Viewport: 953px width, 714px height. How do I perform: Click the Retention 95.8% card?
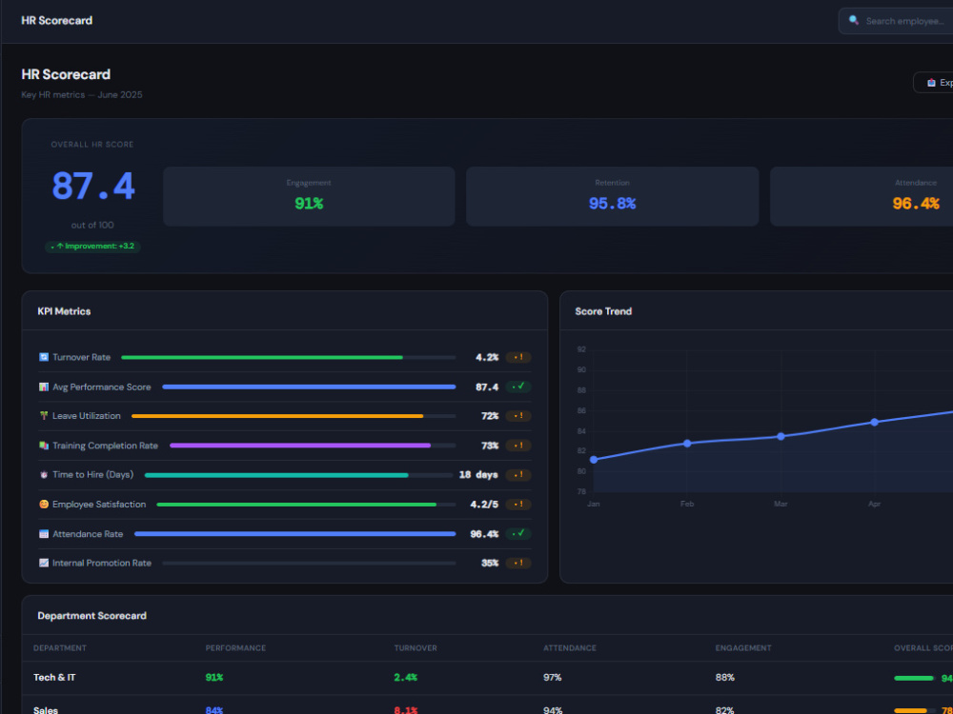(x=612, y=196)
